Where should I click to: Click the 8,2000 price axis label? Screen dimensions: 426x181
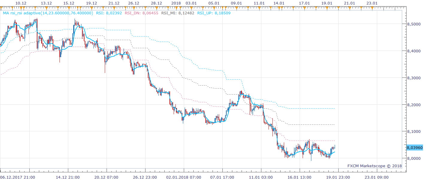[415, 105]
